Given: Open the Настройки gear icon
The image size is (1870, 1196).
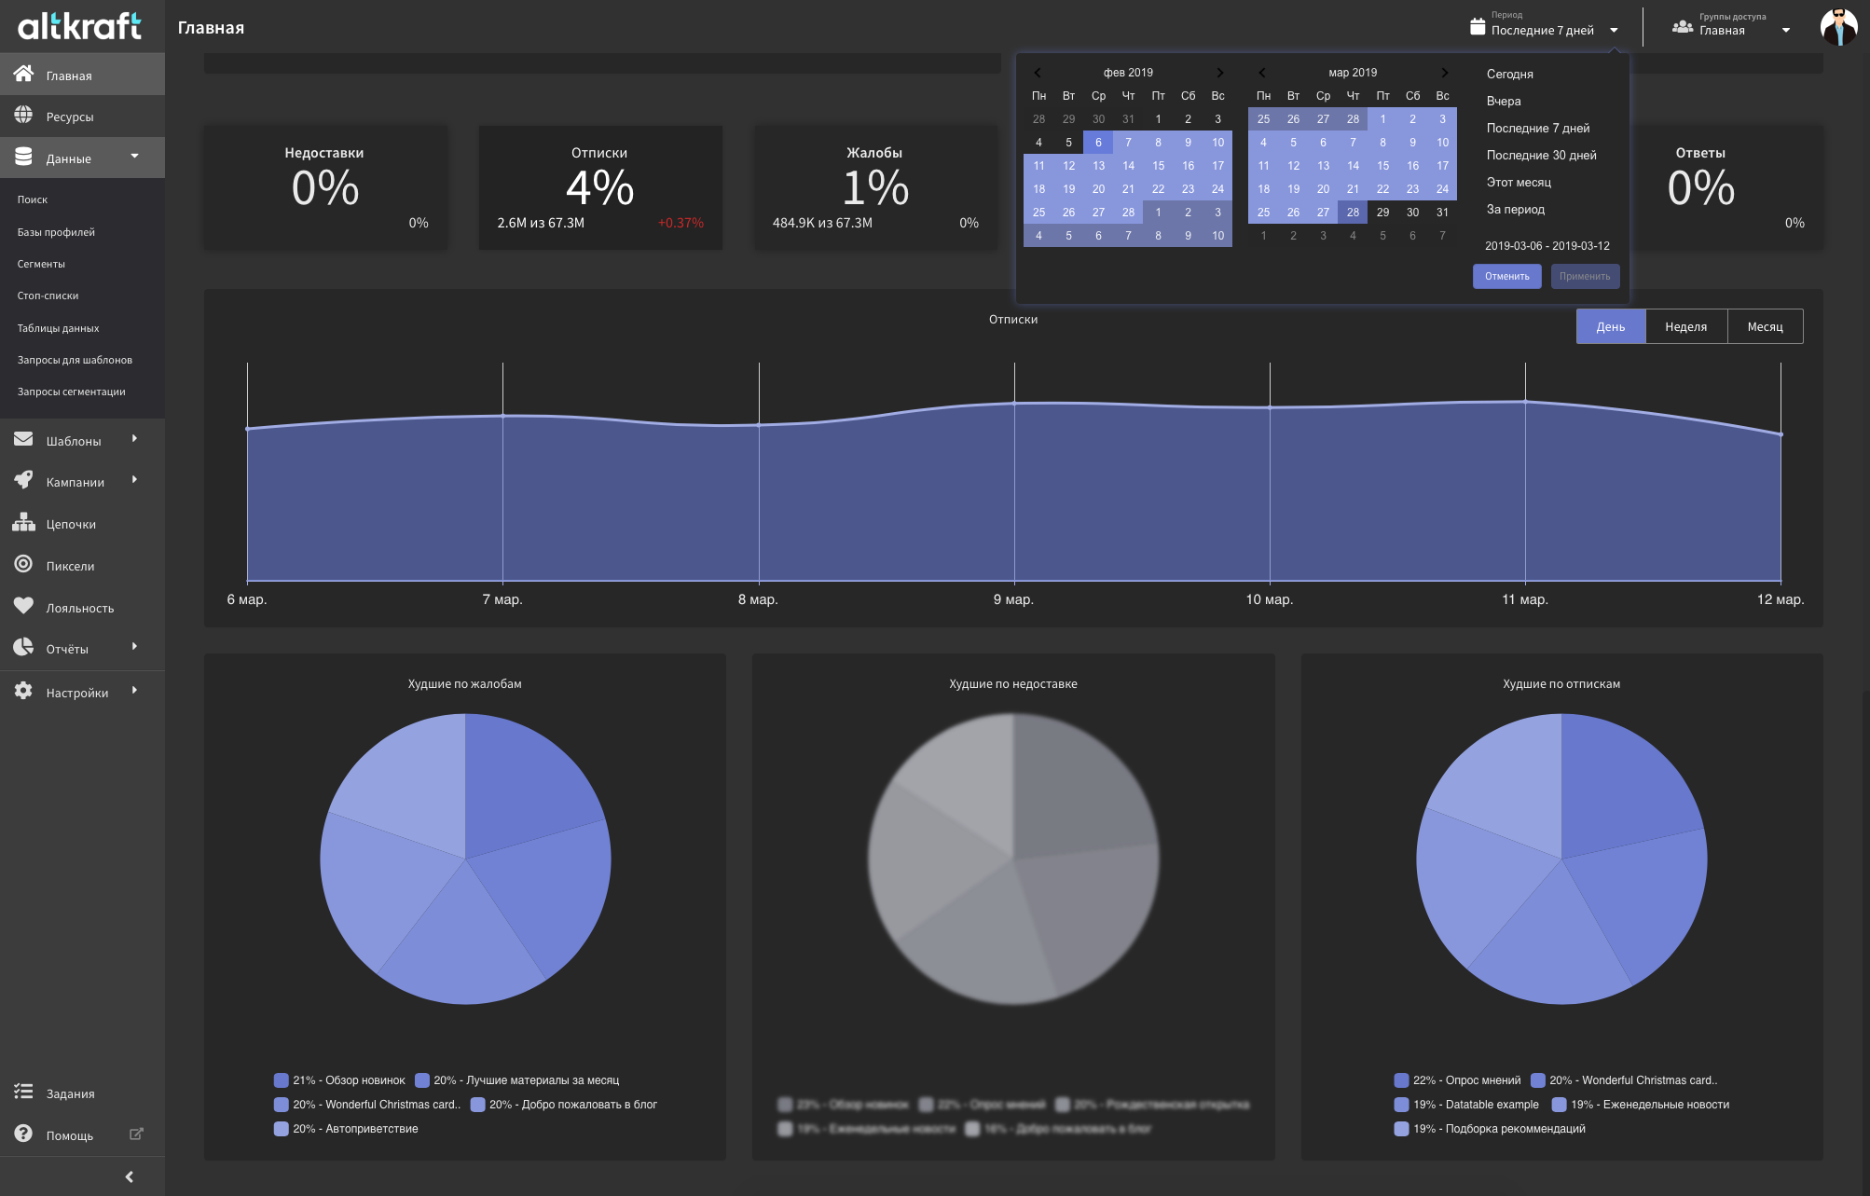Looking at the screenshot, I should (23, 691).
